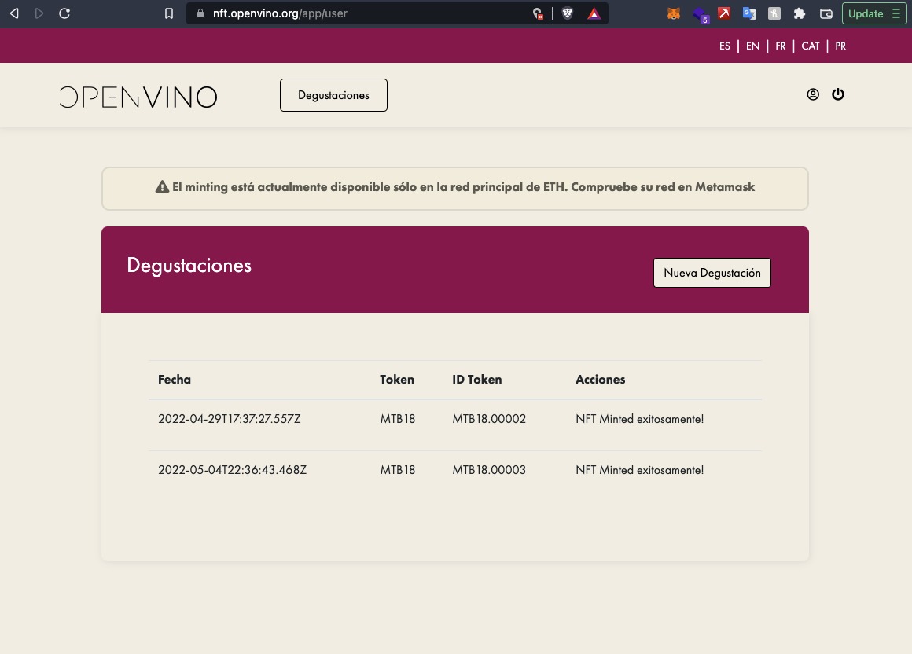Viewport: 912px width, 654px height.
Task: Click the blocked-permission icon in the address bar
Action: pyautogui.click(x=538, y=13)
